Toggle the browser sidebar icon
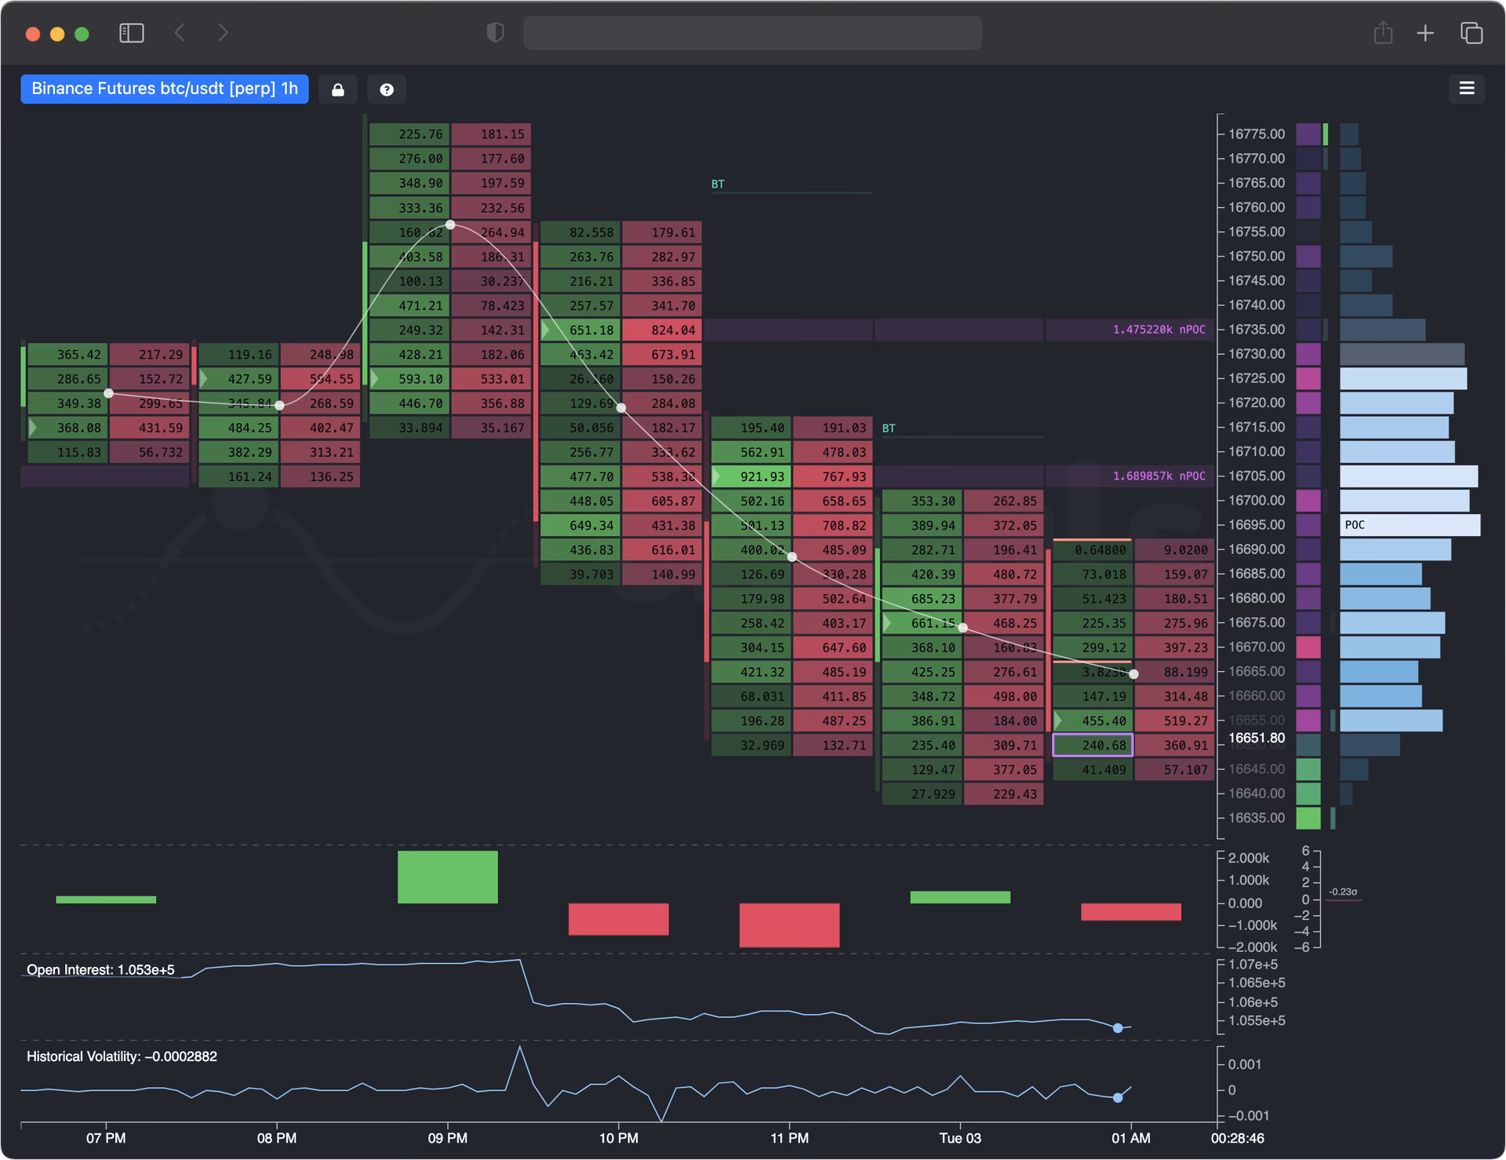Image resolution: width=1506 pixels, height=1160 pixels. tap(132, 33)
